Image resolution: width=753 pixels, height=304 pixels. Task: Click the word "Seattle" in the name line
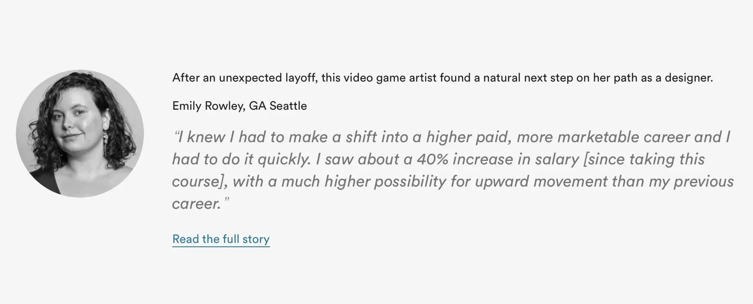coord(288,106)
